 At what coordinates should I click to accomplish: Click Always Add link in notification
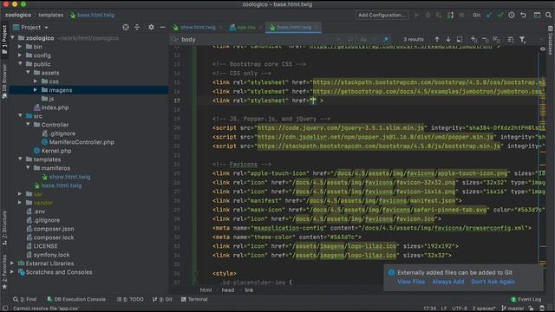pyautogui.click(x=448, y=282)
